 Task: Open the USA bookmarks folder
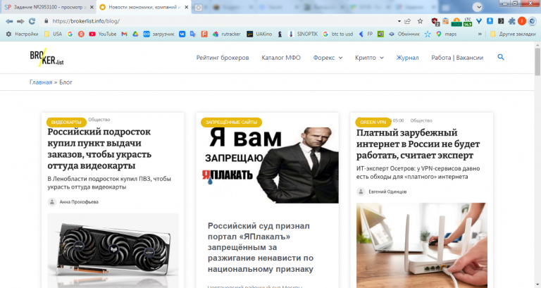point(53,34)
